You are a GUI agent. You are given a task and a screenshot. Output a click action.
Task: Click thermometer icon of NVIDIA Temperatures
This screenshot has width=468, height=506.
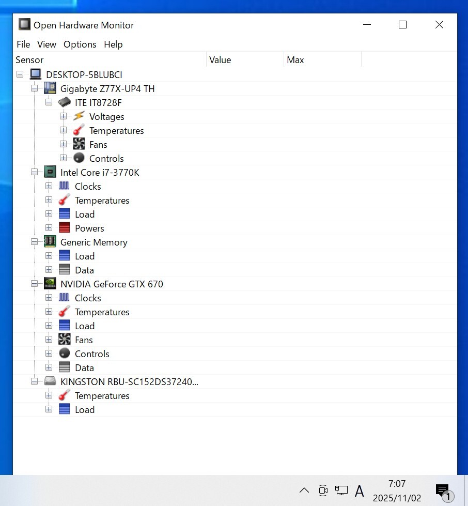tap(64, 312)
